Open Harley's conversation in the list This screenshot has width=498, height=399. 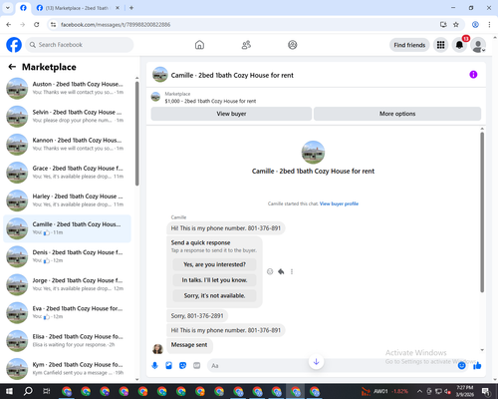click(x=67, y=200)
